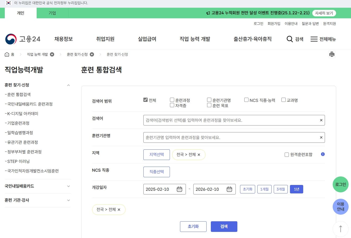Click the printer icon near the breadcrumb

(332, 54)
